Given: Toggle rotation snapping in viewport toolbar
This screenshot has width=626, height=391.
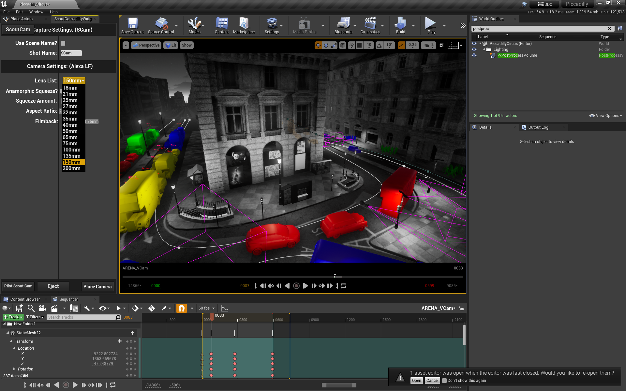Looking at the screenshot, I should click(x=379, y=45).
